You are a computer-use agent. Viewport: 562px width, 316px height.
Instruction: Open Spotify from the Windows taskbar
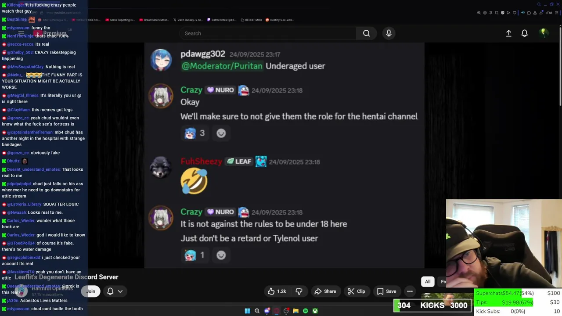(x=305, y=311)
